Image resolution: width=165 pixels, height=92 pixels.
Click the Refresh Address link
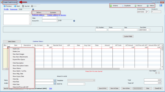click(x=38, y=15)
